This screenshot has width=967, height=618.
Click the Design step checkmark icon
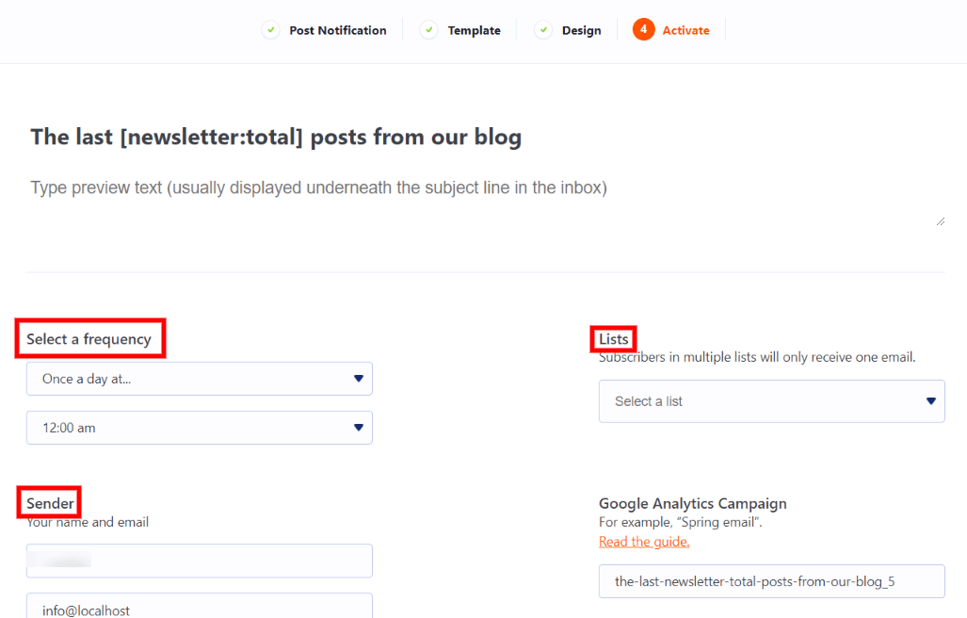point(543,29)
